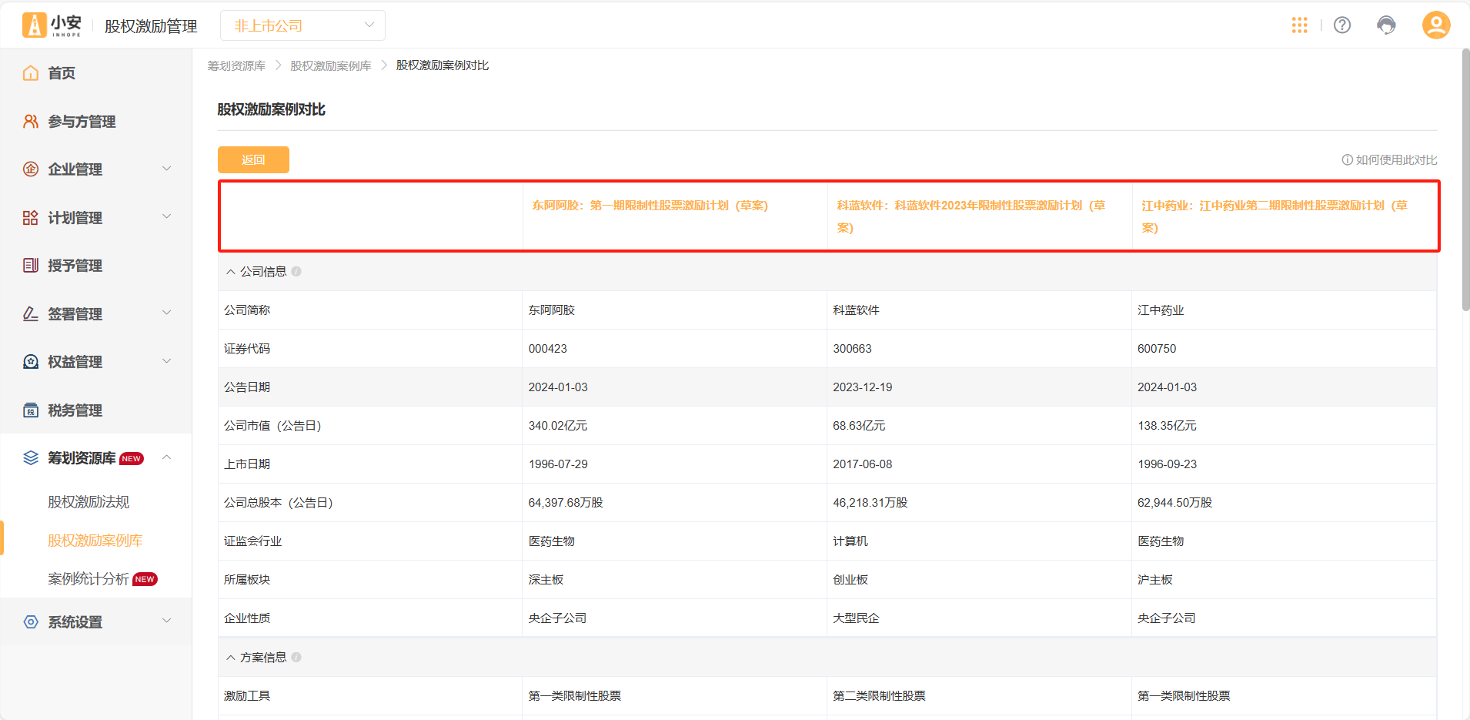Viewport: 1470px width, 720px height.
Task: Click the 计划管理 icon
Action: 31,218
